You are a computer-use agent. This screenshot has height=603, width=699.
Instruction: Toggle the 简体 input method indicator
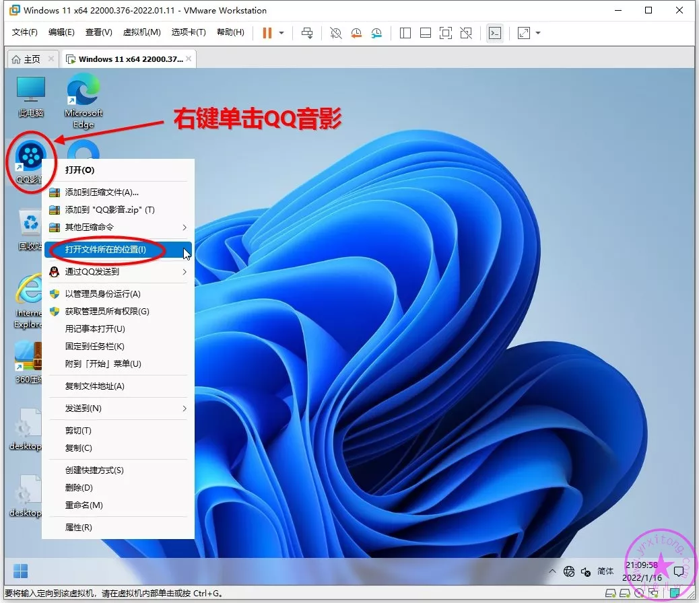click(x=605, y=571)
